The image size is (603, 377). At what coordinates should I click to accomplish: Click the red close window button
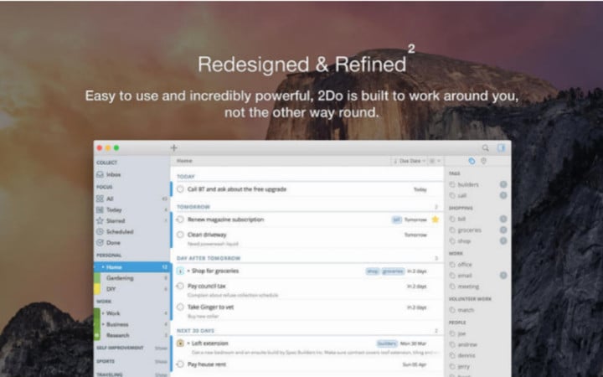point(99,147)
